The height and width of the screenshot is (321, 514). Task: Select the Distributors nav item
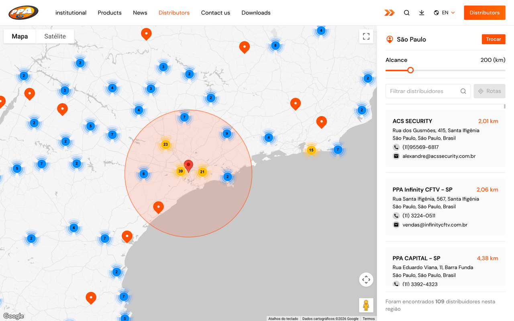pos(174,13)
